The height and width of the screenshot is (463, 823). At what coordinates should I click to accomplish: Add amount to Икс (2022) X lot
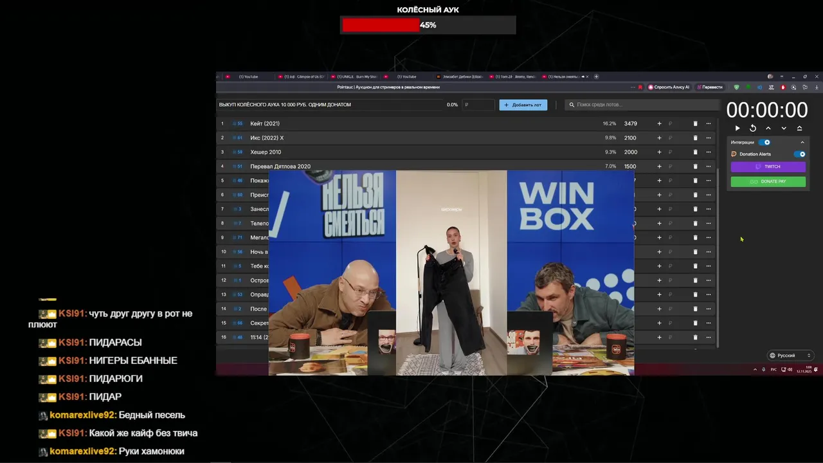(659, 138)
